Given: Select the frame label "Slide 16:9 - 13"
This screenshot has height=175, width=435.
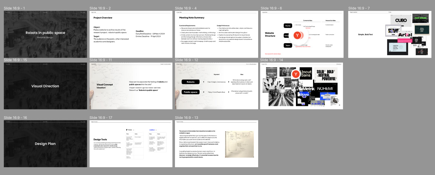Looking at the screenshot, I should [187, 118].
